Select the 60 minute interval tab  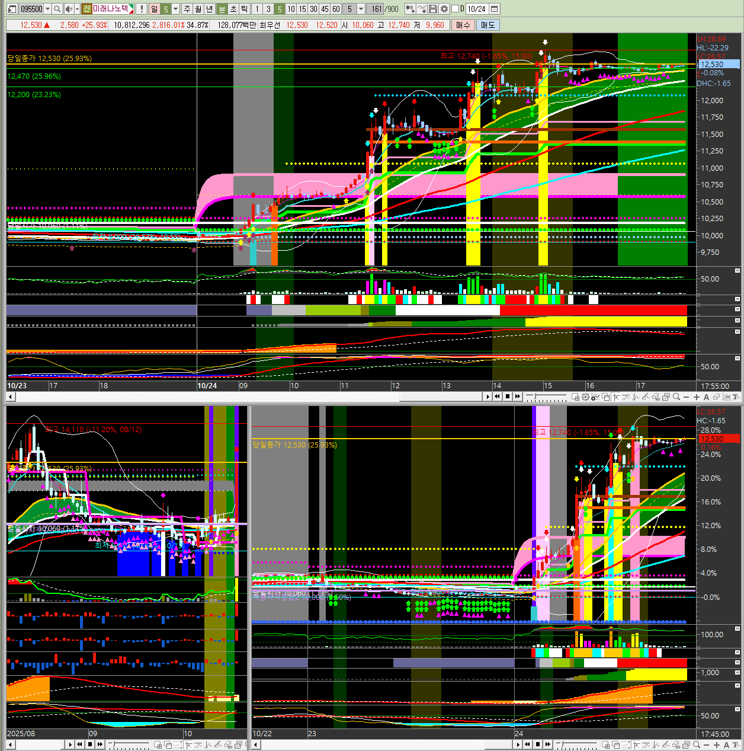336,9
